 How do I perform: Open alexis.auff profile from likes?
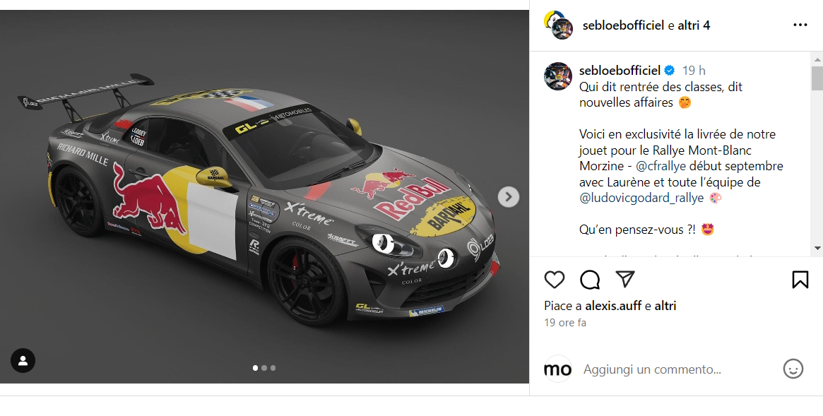click(613, 306)
